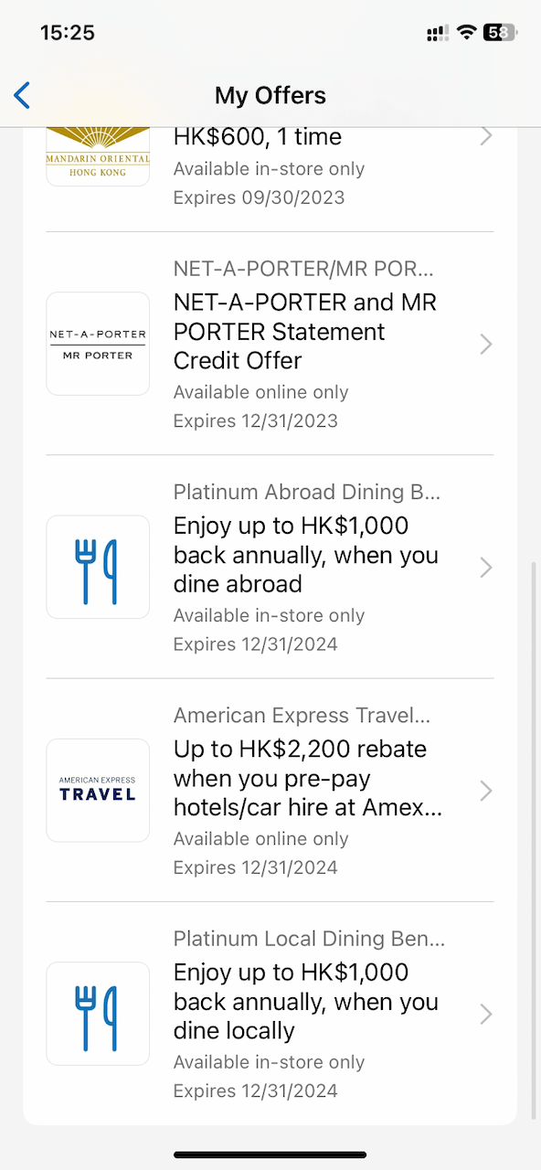Expand the dine locally offer chevron
Screen dimensions: 541x1170
pyautogui.click(x=486, y=1014)
